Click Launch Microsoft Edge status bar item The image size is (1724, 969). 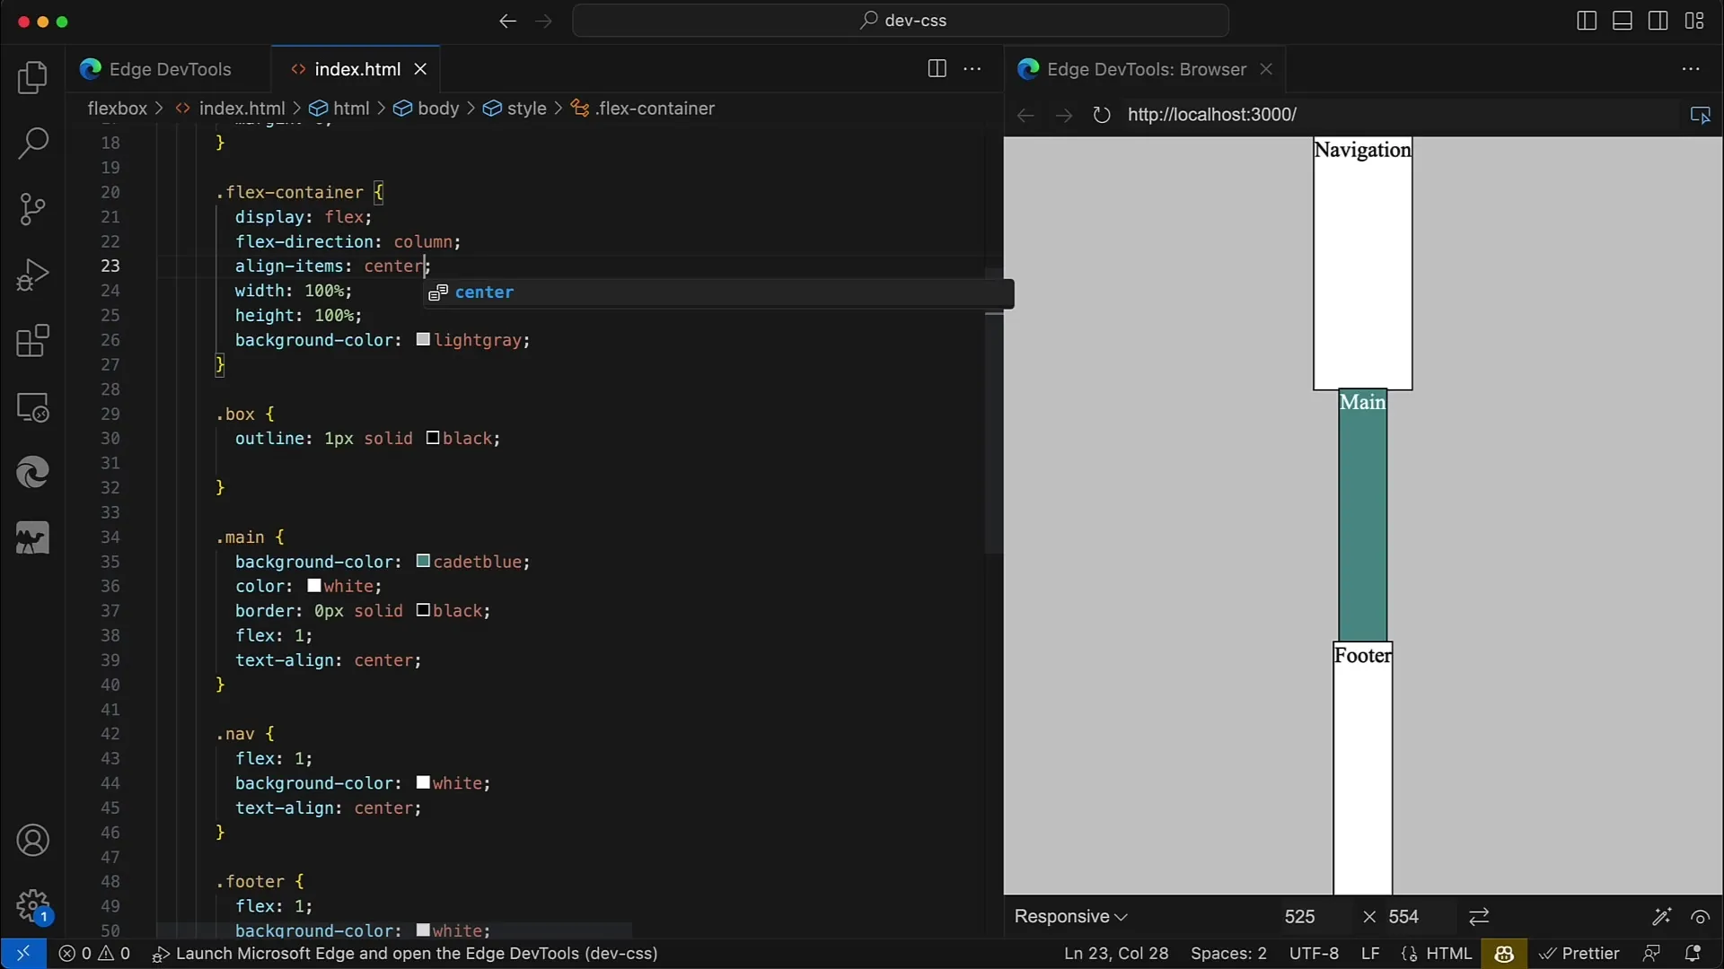click(405, 954)
